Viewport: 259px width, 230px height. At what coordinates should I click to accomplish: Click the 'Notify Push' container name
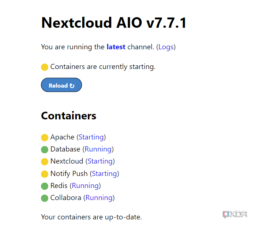pos(69,174)
